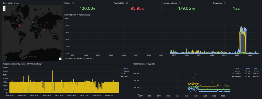
Task: Select the yellow probe marker in Europe
Action: (32, 23)
